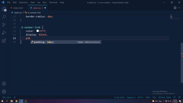The width and height of the screenshot is (183, 103).
Task: Split the editor to the right
Action: pos(175,8)
